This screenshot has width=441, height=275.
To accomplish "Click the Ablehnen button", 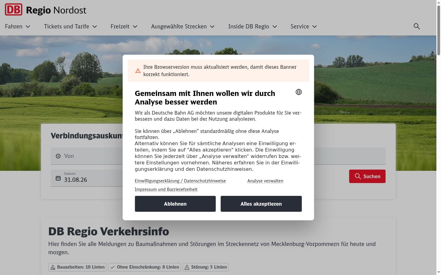I will 175,204.
